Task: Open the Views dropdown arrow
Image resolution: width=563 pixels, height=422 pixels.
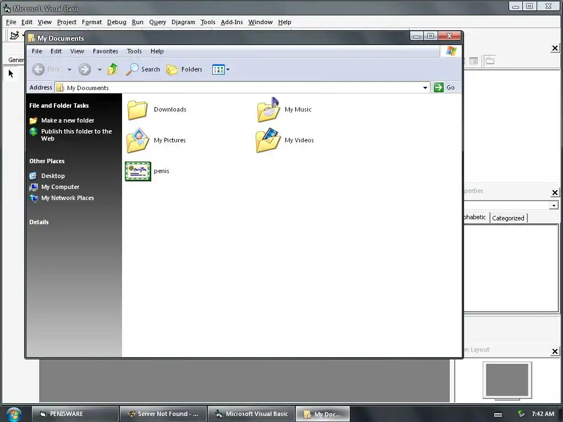Action: click(x=228, y=69)
